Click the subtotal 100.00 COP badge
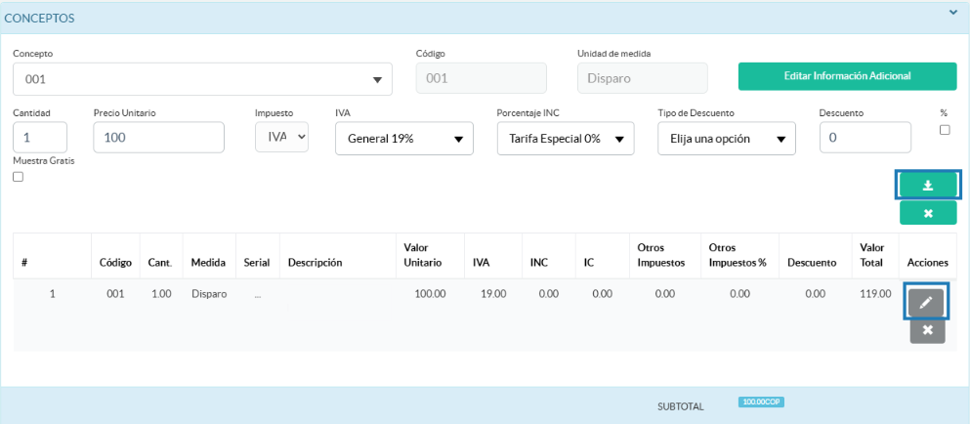The image size is (970, 424). (x=761, y=402)
